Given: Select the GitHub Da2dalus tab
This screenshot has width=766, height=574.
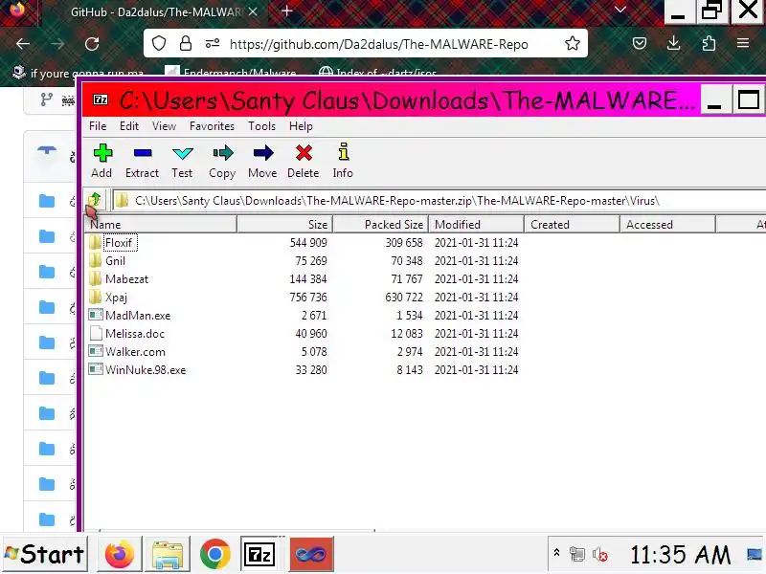Looking at the screenshot, I should tap(155, 11).
